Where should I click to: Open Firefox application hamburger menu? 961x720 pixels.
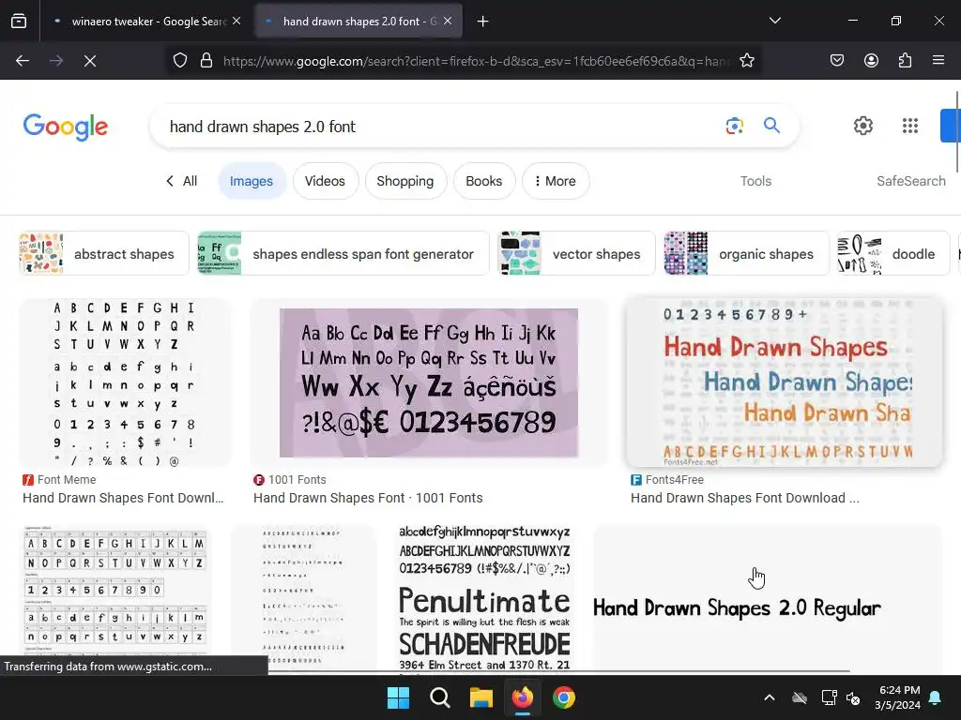point(938,61)
